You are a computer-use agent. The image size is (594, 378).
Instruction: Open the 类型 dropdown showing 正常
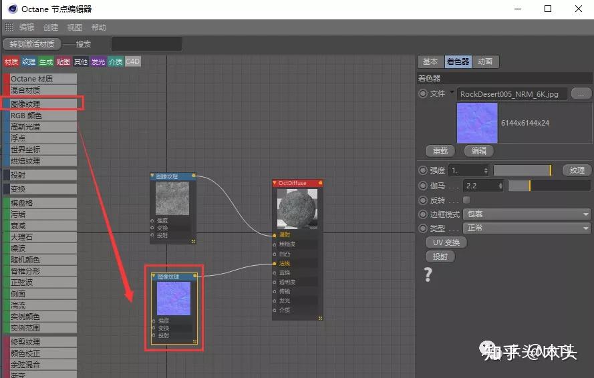tap(527, 228)
